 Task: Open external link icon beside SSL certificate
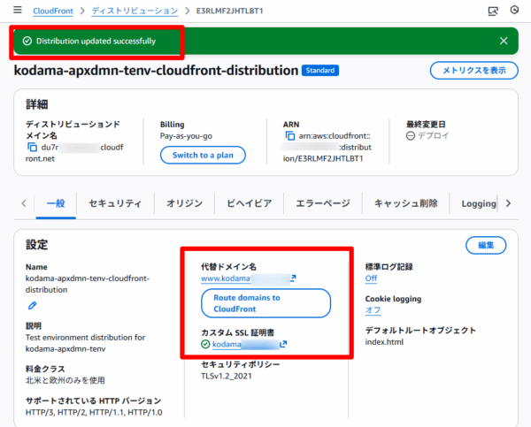click(x=284, y=344)
